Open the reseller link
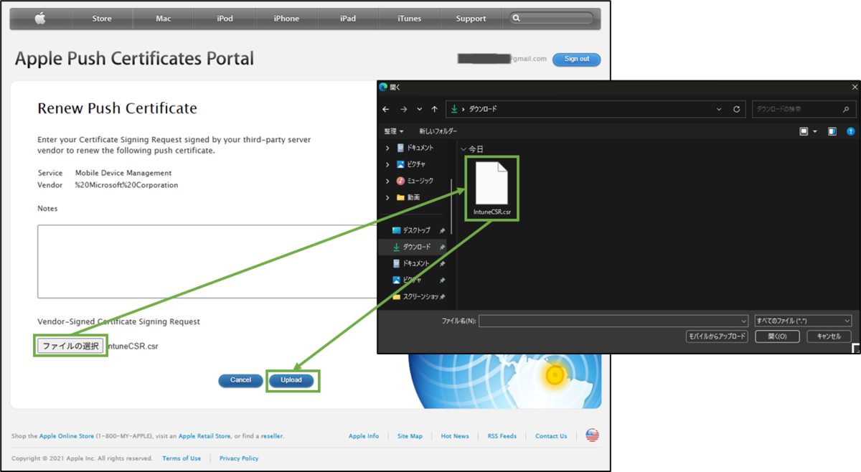Viewport: 861px width, 472px height. 272,436
